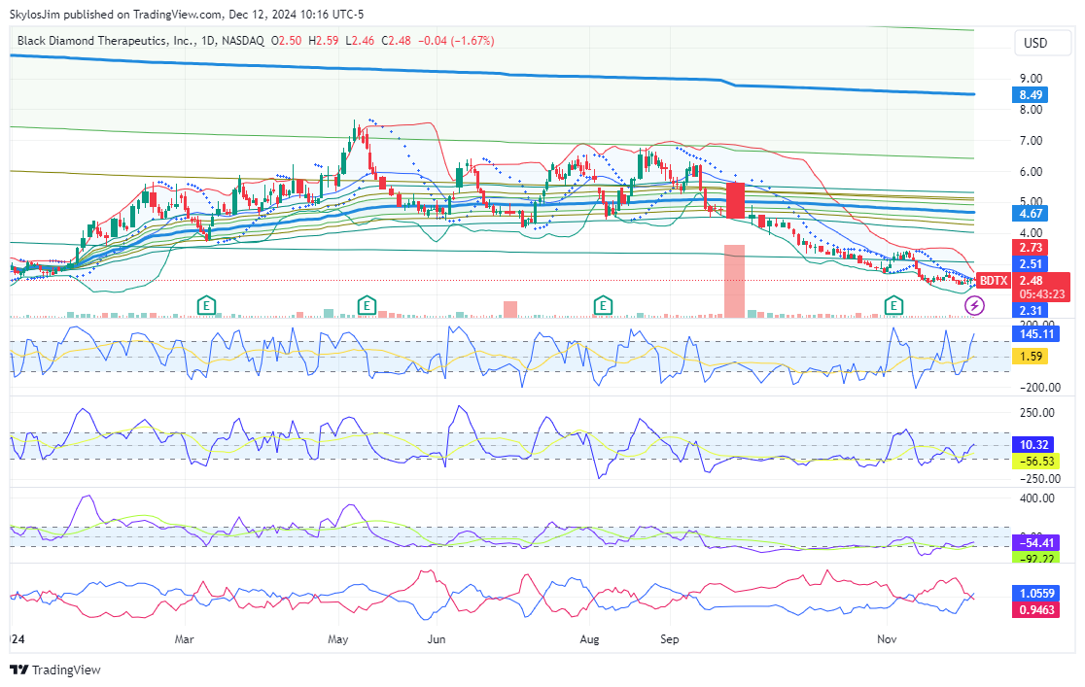Click the yellow 1.59 indicator value label
The image size is (1085, 687).
(x=1032, y=357)
